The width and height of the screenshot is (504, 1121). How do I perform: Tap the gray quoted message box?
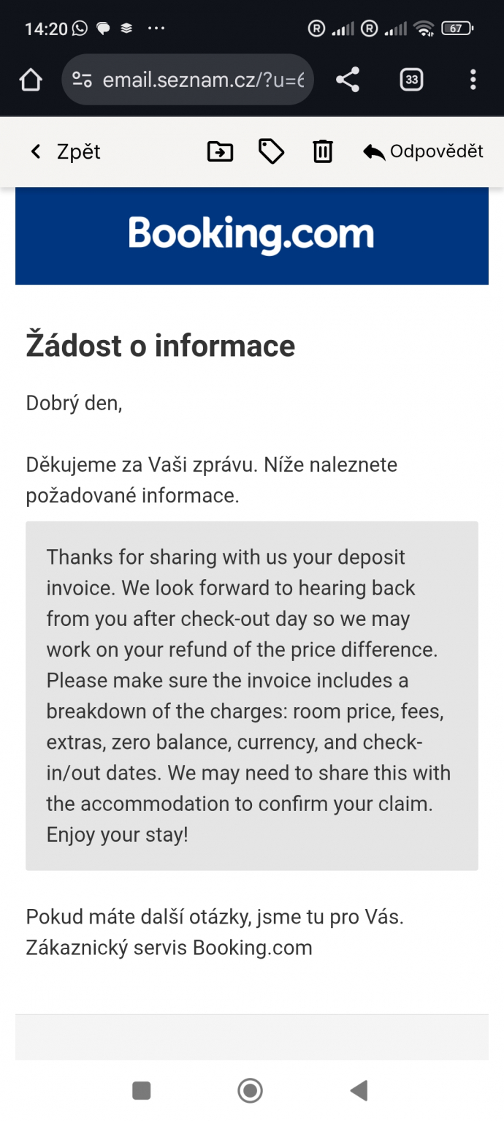click(252, 695)
